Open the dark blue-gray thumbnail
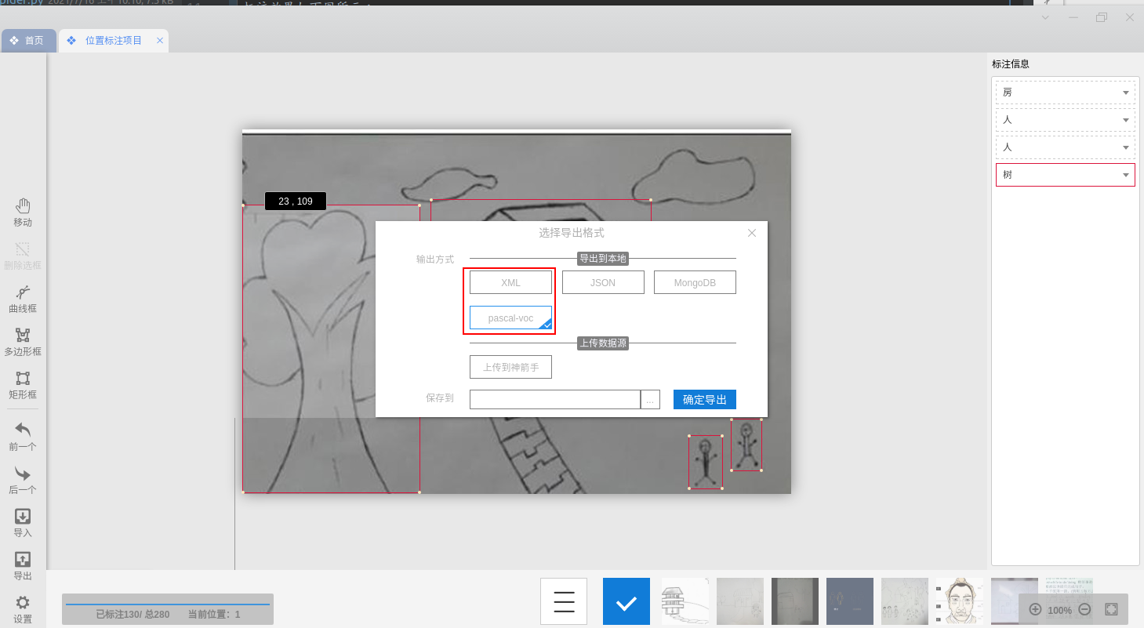 pos(850,601)
